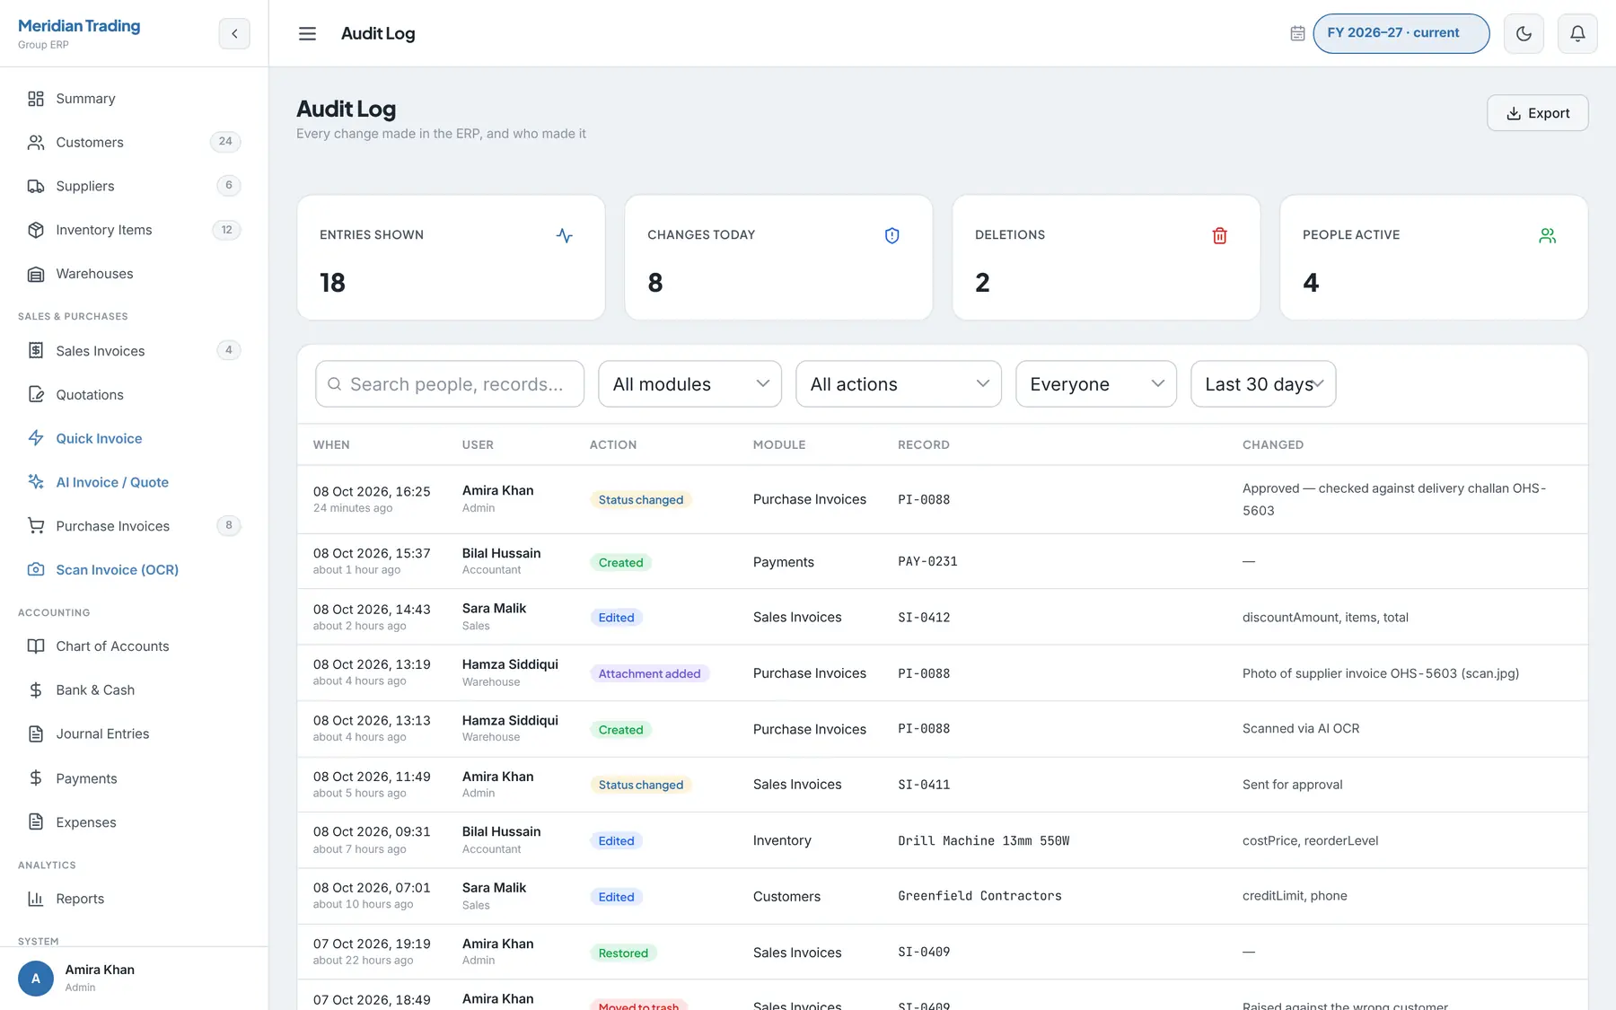Click the Greenfield Contractors record
Screen dimensions: 1616x1010
979,896
